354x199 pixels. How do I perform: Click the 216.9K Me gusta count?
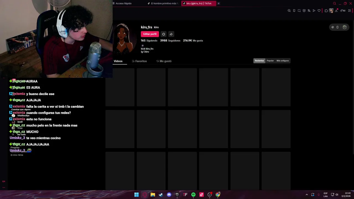pos(193,41)
